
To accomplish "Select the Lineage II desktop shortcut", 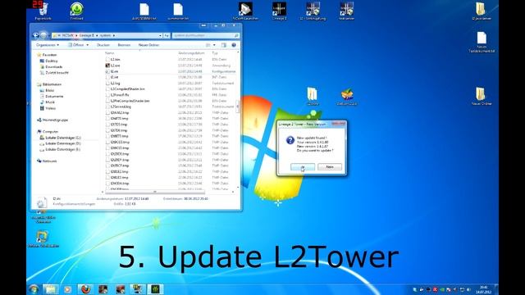I will tap(279, 11).
